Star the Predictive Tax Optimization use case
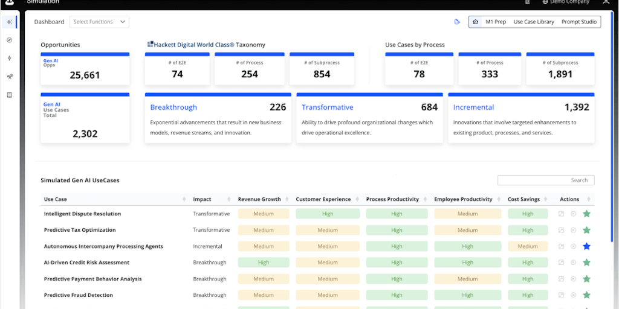This screenshot has width=619, height=309. pos(586,230)
